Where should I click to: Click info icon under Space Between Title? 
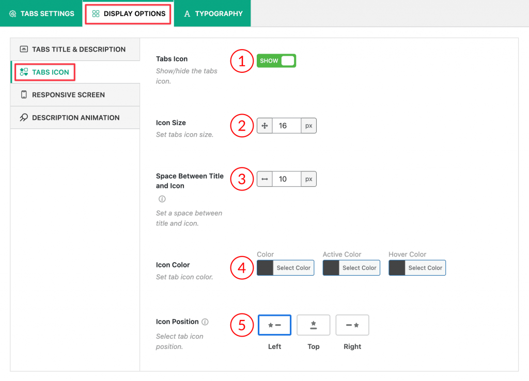tap(162, 199)
